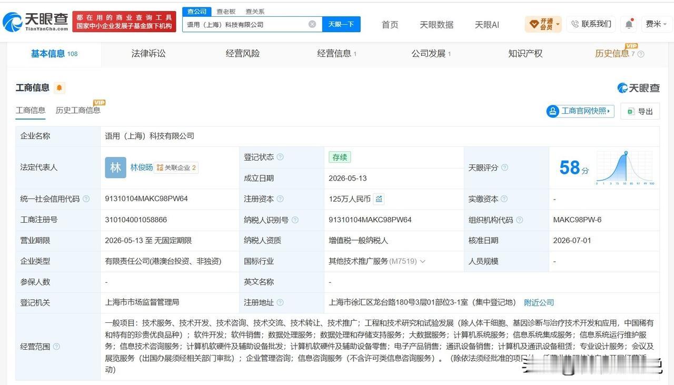Click the taxpayer type 增值税一般纳税人

(359, 240)
